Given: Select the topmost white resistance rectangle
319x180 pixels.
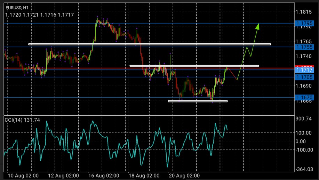Looking at the screenshot, I should click(x=149, y=44).
